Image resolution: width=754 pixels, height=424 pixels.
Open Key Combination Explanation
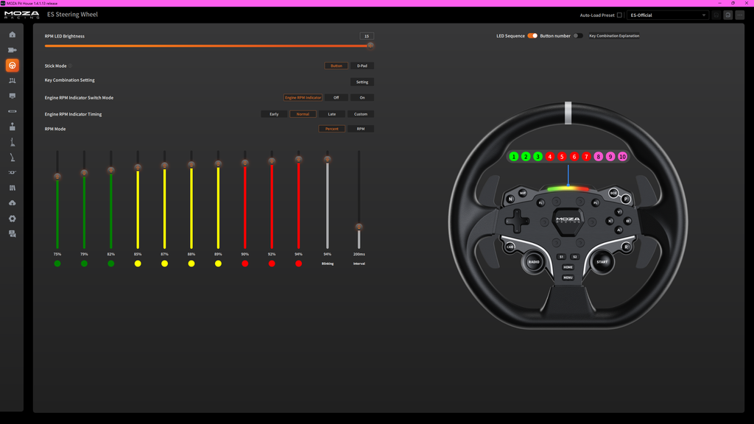pyautogui.click(x=614, y=36)
